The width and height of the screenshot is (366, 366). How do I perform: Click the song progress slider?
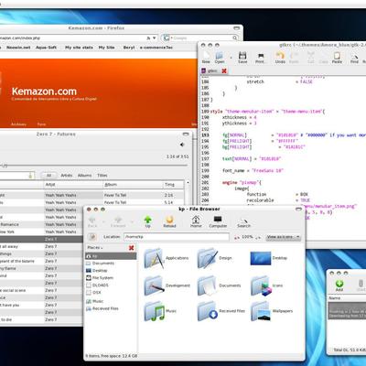(93, 166)
